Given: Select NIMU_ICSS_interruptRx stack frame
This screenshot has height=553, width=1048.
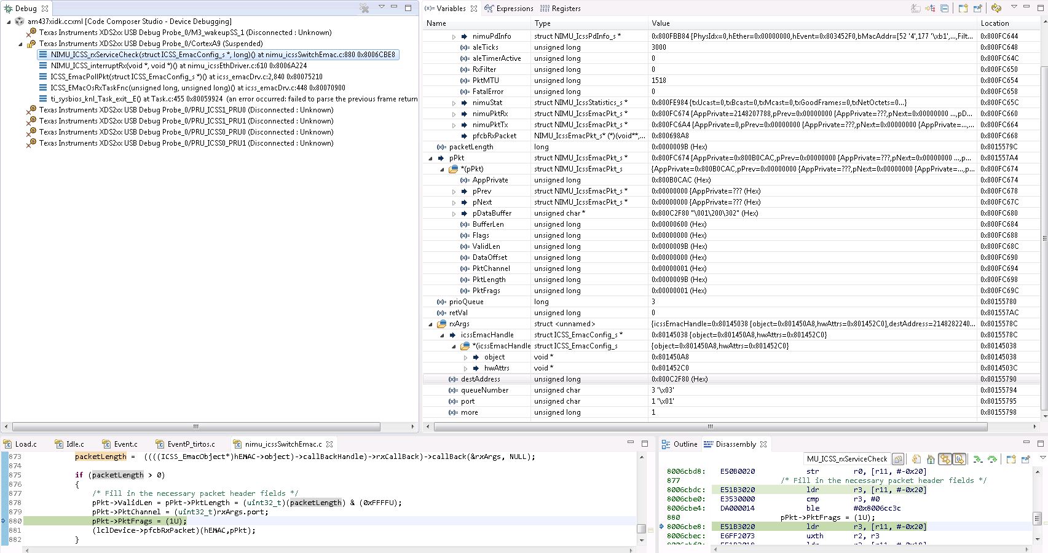Looking at the screenshot, I should click(178, 66).
